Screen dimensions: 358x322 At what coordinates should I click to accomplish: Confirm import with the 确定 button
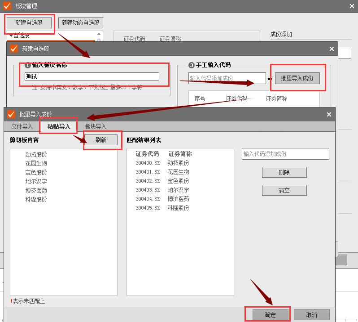tap(271, 315)
